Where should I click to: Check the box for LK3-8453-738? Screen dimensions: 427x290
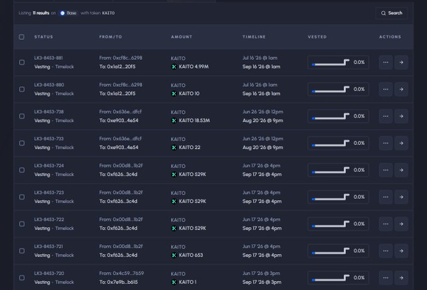(22, 116)
